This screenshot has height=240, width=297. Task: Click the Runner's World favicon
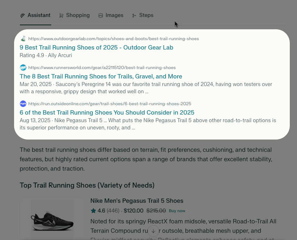pos(23,68)
